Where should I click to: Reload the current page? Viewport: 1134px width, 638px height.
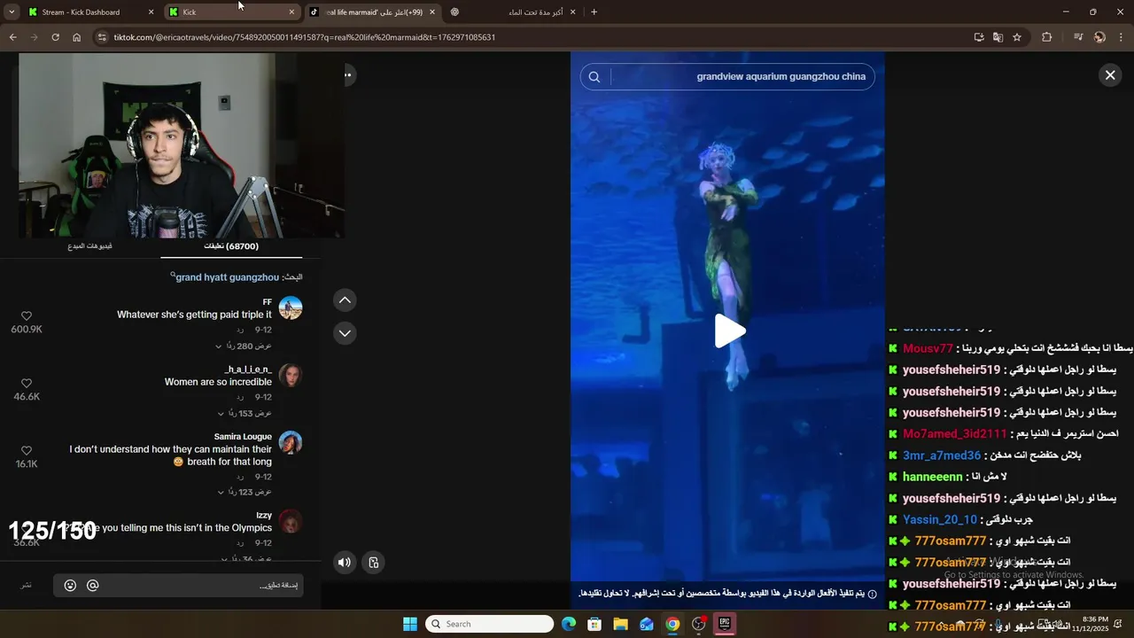(55, 37)
